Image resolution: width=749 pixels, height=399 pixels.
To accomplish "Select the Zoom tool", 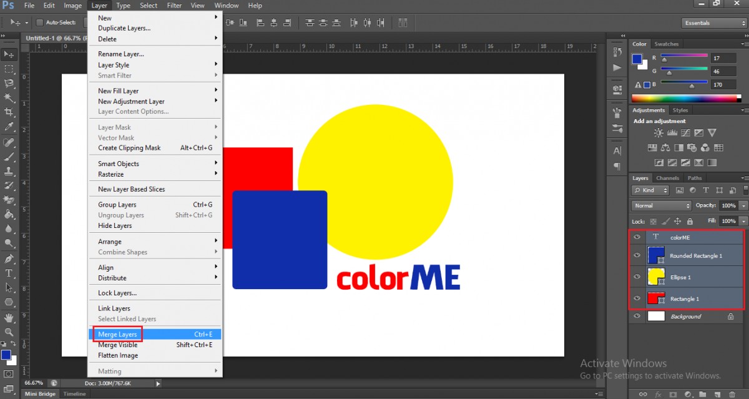I will [x=9, y=332].
